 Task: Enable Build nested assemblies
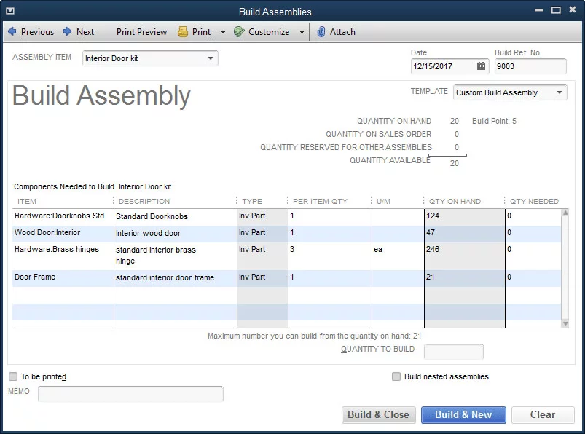click(396, 376)
